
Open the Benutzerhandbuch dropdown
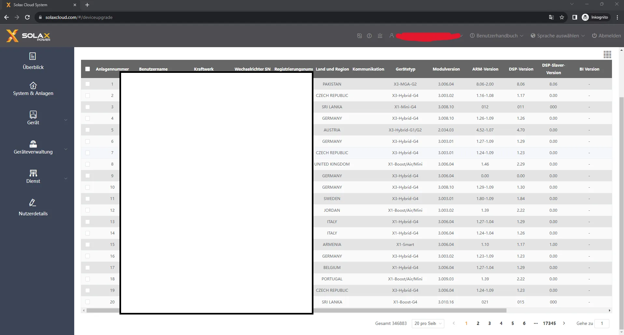coord(496,36)
